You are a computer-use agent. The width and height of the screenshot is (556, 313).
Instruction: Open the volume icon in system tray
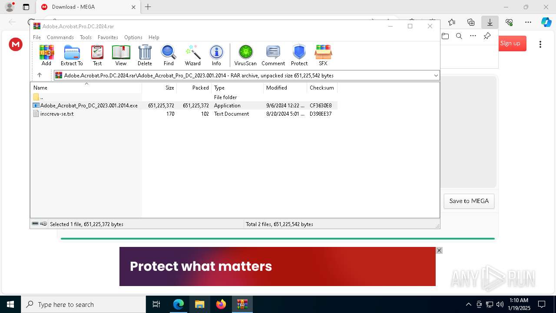coord(500,304)
